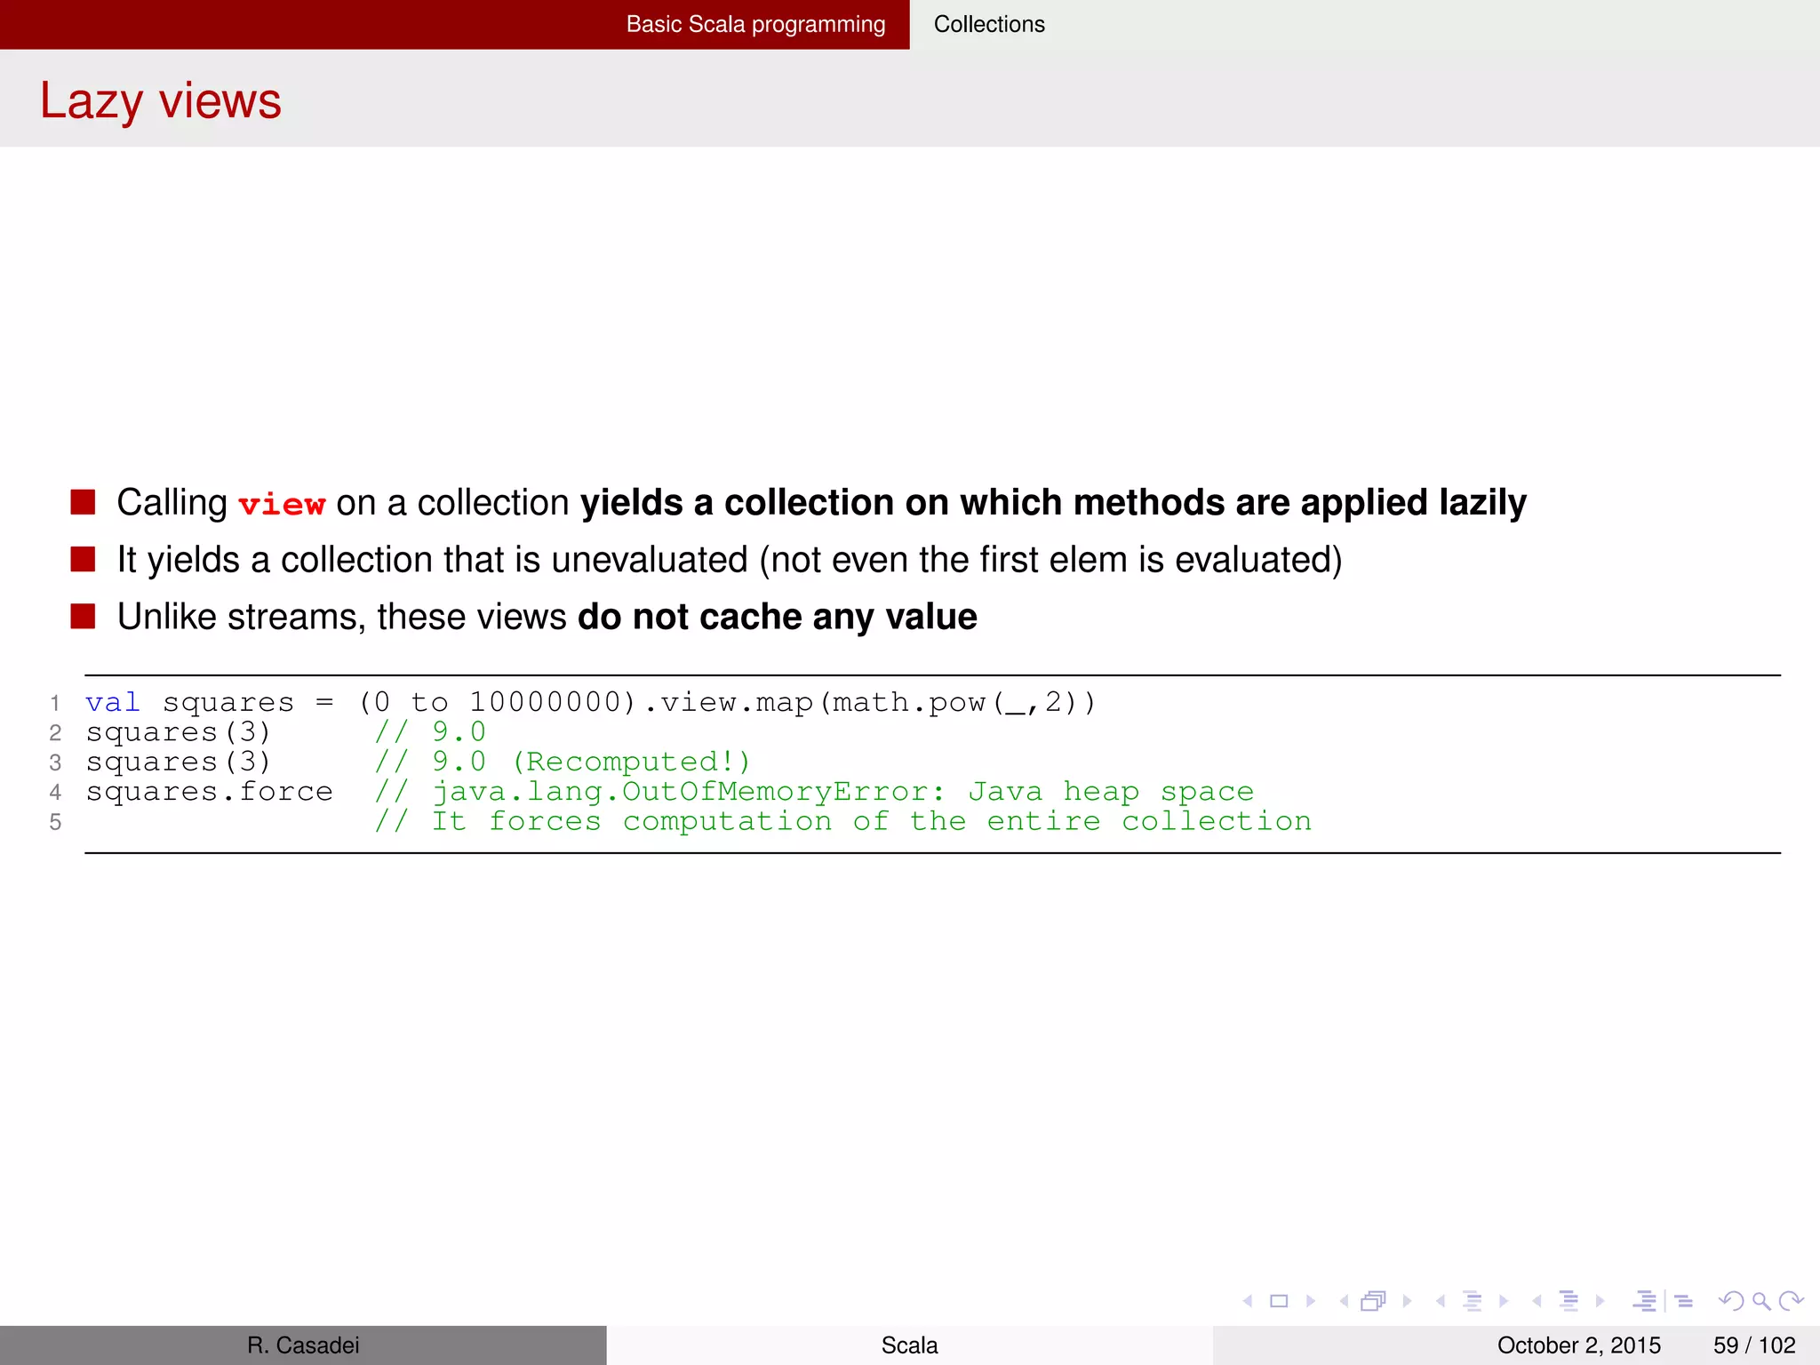Go to previous slide arrow
Viewport: 1820px width, 1365px height.
tap(1248, 1301)
